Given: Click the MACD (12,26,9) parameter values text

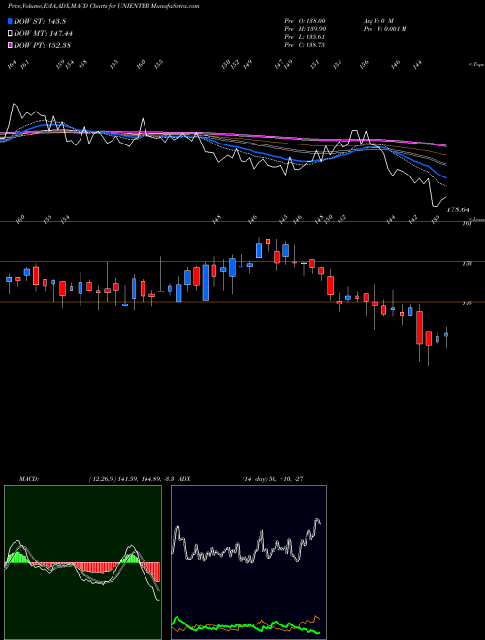Looking at the screenshot, I should point(132,479).
